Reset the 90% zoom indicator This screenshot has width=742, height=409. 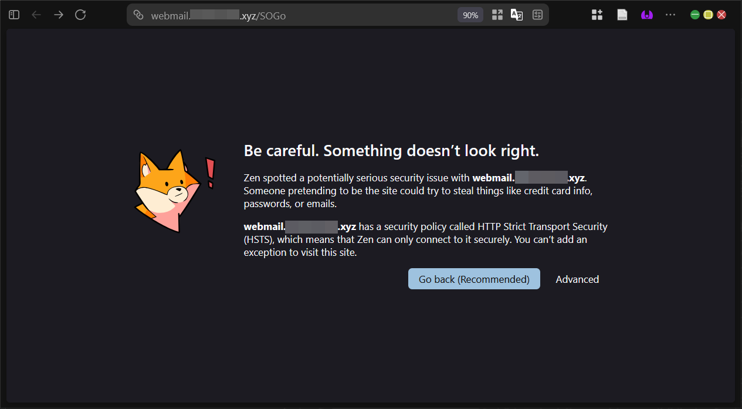point(470,15)
